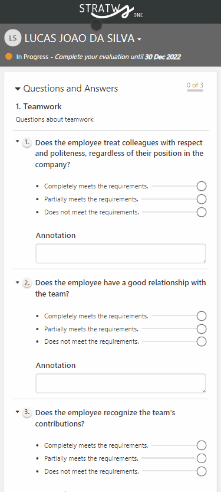Collapse question 2 using its arrow
The width and height of the screenshot is (221, 492).
tap(18, 282)
